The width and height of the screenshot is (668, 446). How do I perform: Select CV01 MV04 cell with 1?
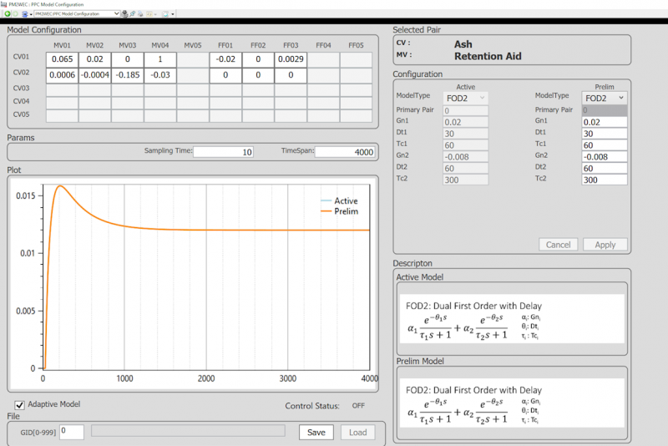[x=160, y=59]
